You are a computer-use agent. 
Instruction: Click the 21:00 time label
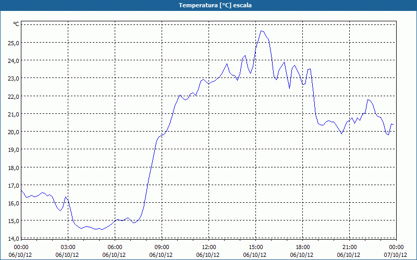click(349, 247)
